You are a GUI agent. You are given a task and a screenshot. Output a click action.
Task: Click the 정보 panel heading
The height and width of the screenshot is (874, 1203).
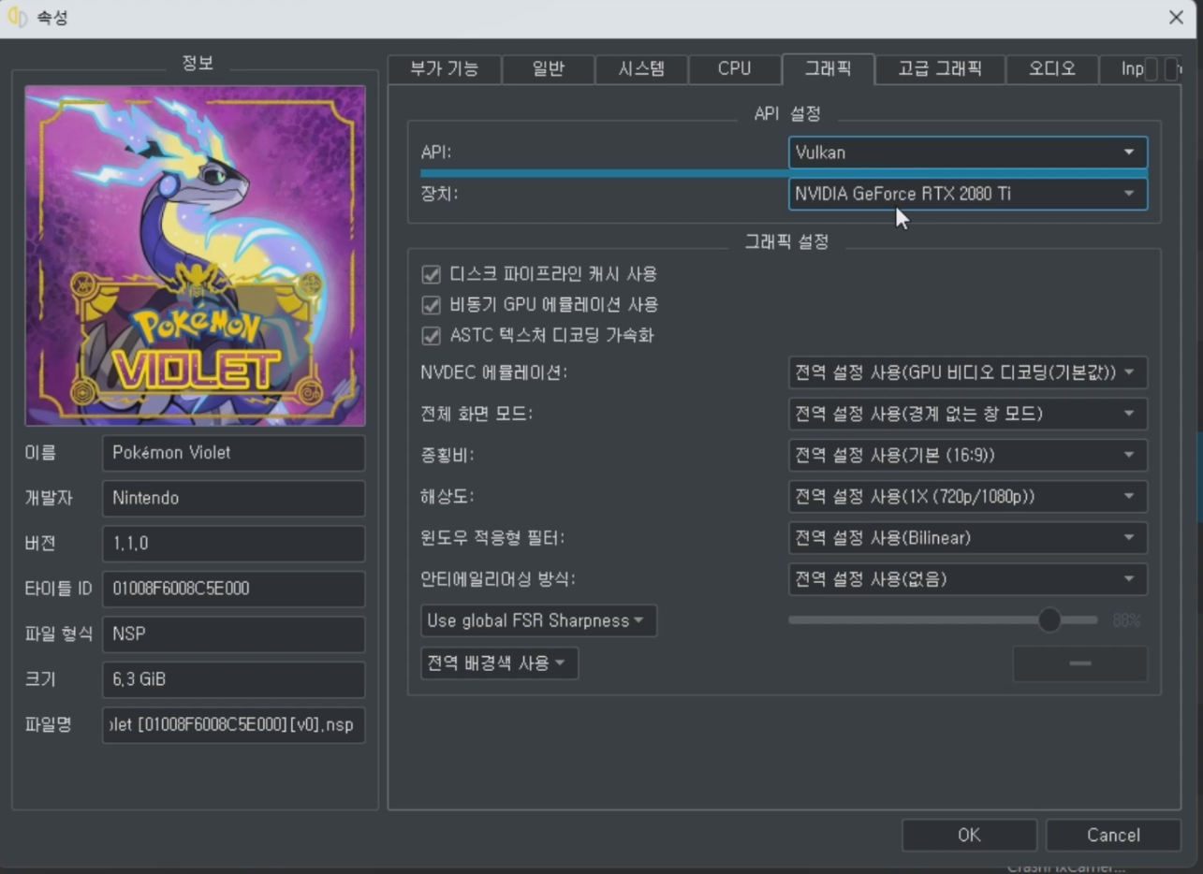click(198, 63)
